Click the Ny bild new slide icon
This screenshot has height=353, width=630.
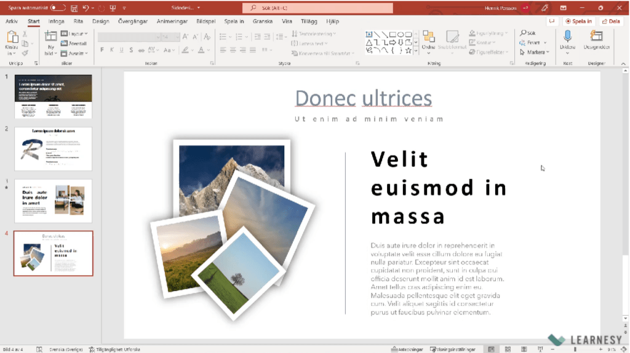[x=50, y=38]
